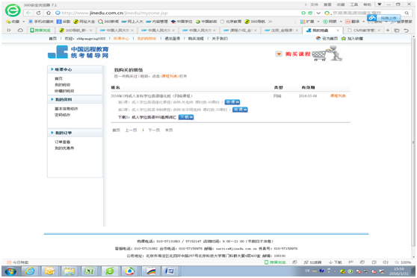Open 密码修改 in the sidebar
Image resolution: width=417 pixels, height=278 pixels.
63,115
